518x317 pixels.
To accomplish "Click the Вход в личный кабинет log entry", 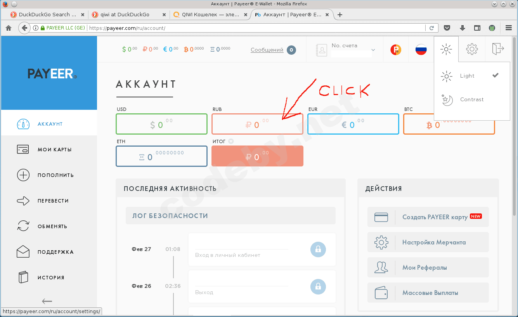I will tap(262, 249).
